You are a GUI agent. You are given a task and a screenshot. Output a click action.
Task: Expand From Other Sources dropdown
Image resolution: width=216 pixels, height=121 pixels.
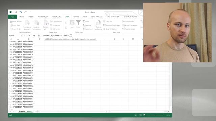pos(27,25)
